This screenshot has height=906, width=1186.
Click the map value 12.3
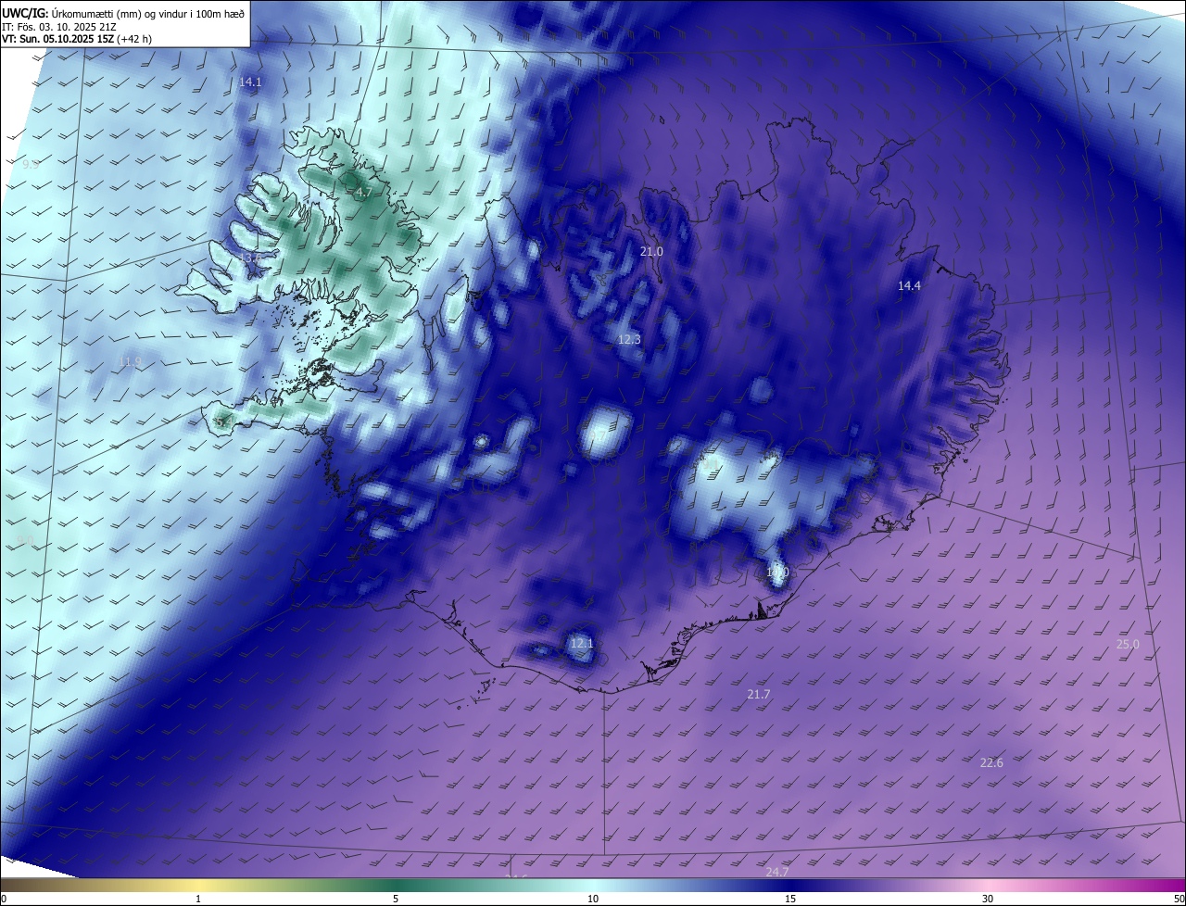(629, 340)
